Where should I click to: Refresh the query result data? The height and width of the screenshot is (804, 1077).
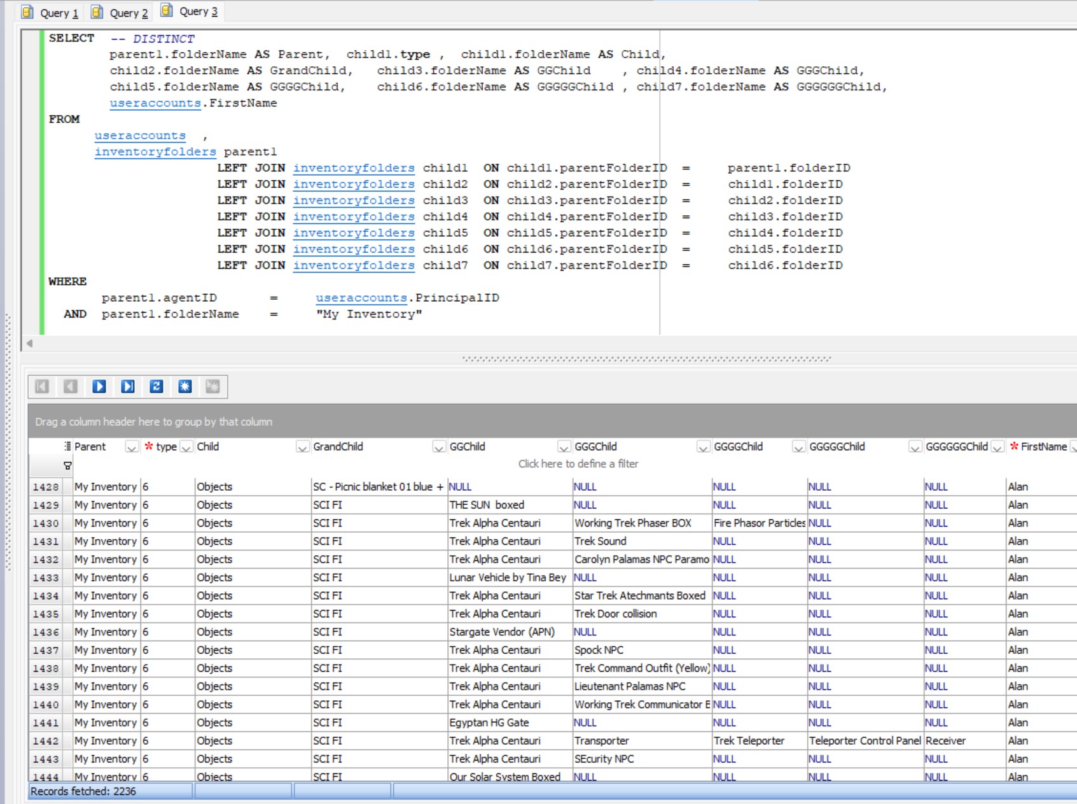[x=156, y=386]
